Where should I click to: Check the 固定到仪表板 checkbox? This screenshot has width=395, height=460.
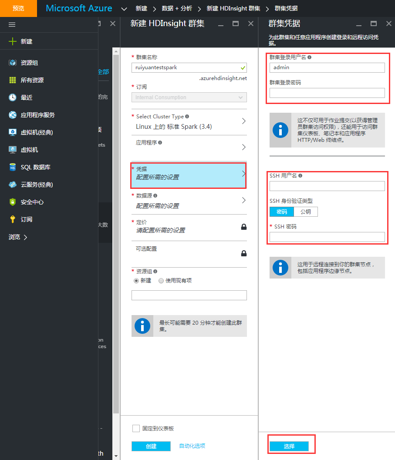[x=136, y=429]
